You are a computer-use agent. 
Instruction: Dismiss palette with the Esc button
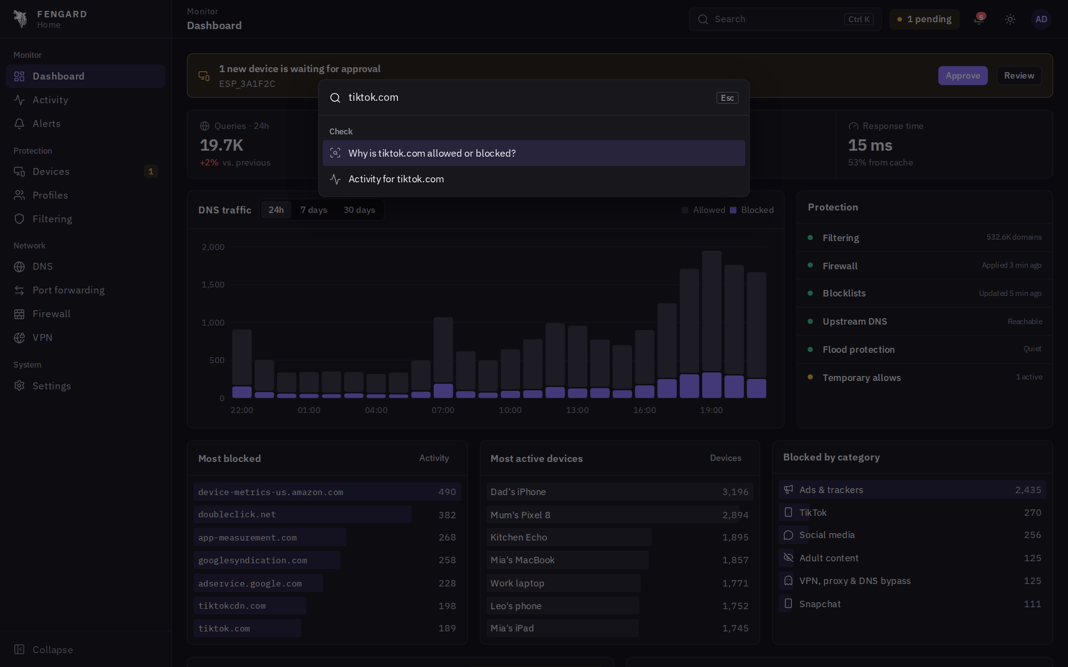tap(727, 98)
